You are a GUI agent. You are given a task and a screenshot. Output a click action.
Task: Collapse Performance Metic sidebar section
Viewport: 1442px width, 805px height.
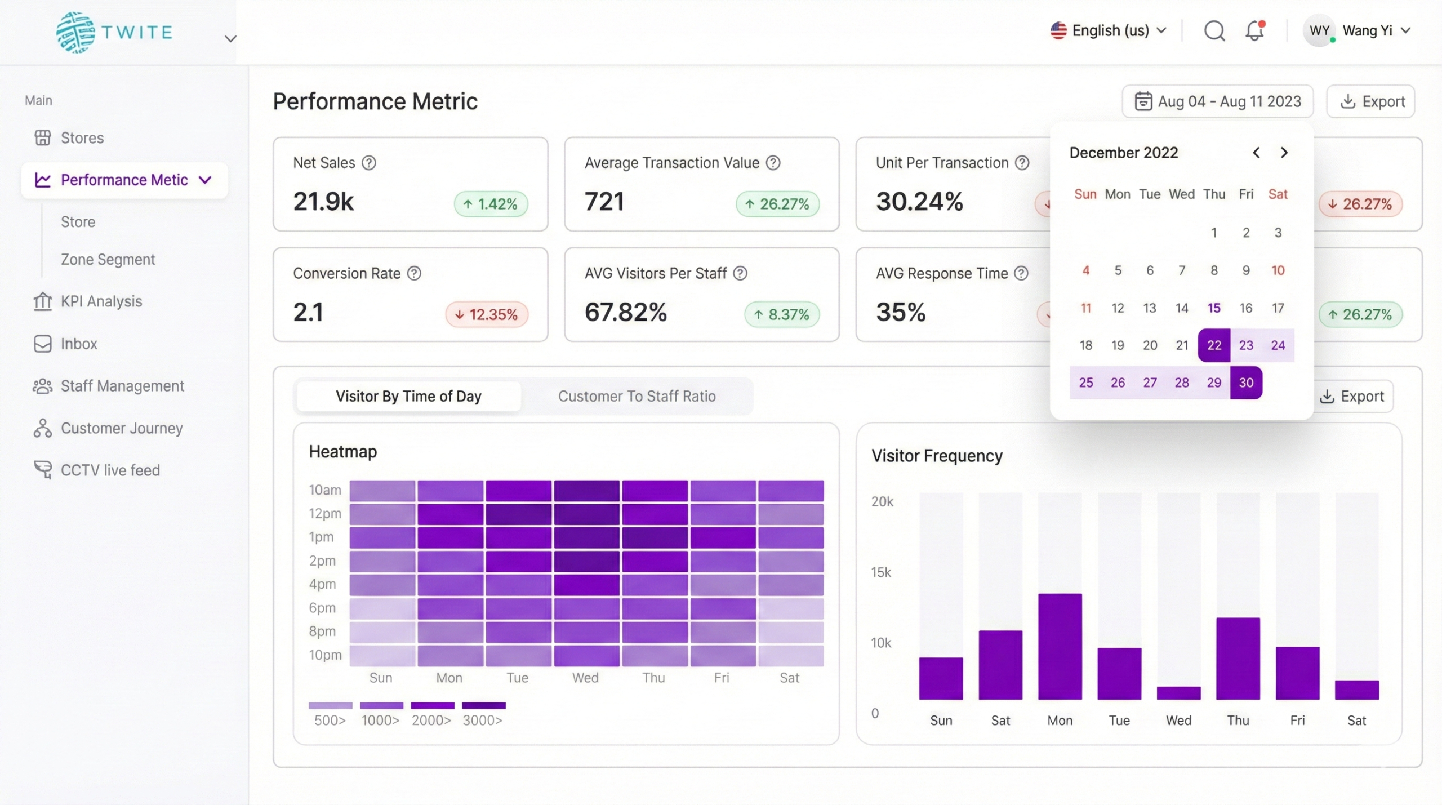pos(205,180)
